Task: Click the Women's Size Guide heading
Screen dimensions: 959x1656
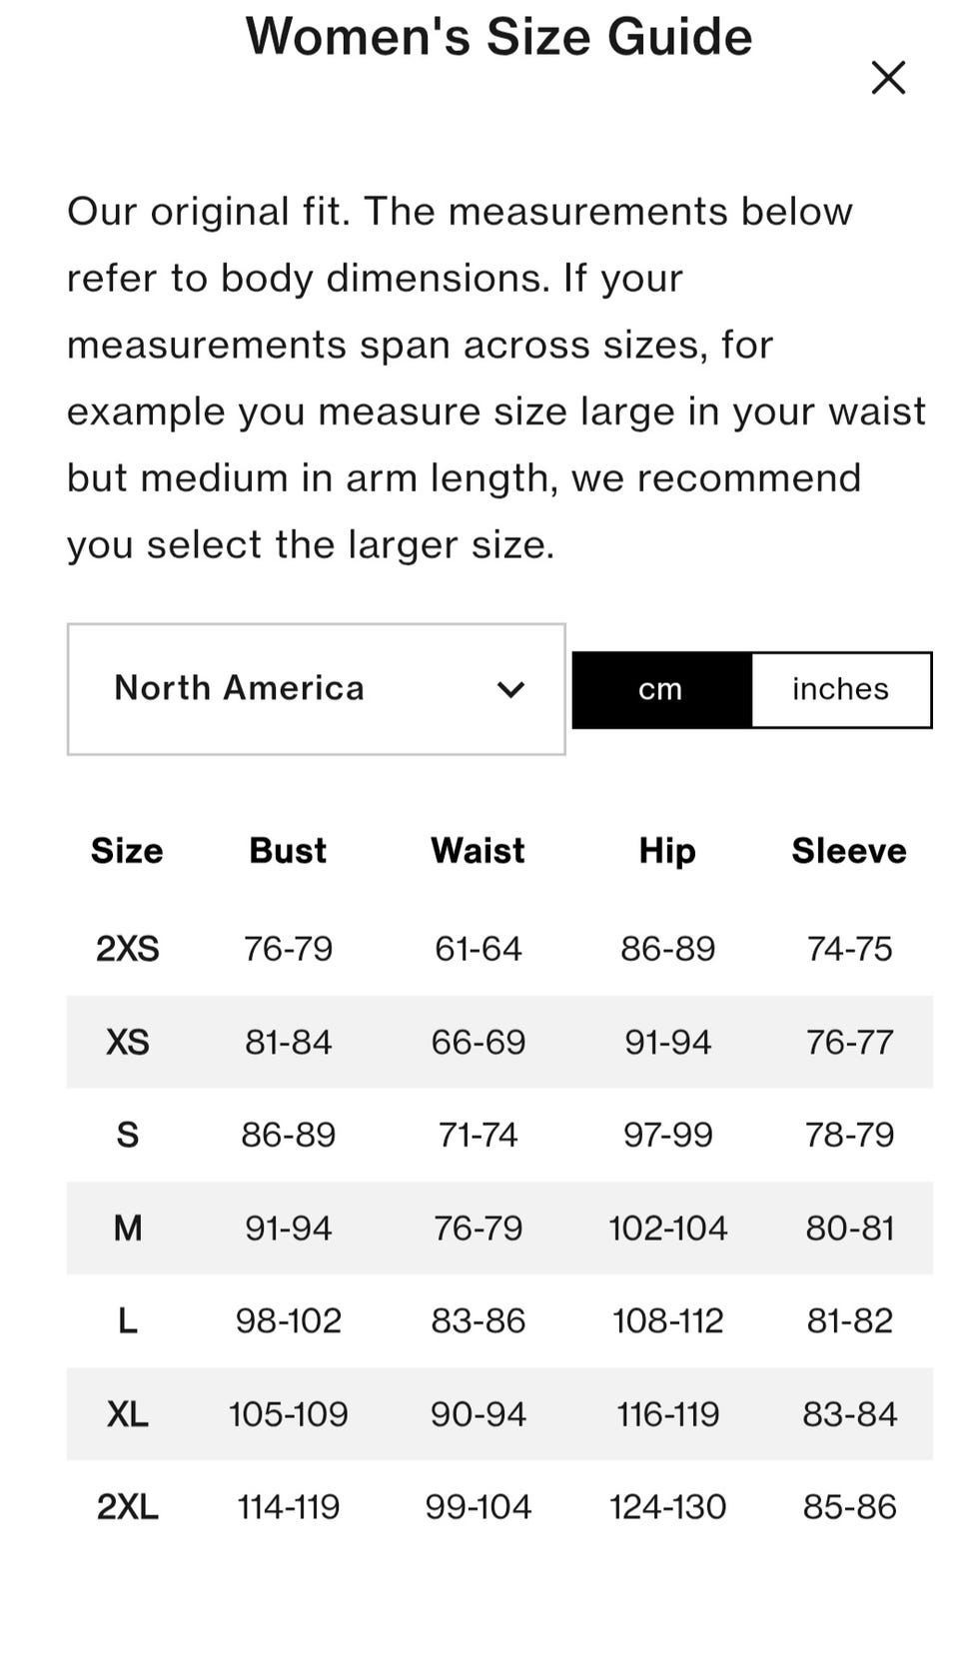Action: (x=498, y=37)
